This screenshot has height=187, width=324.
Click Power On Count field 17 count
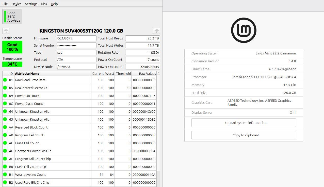[x=143, y=60]
